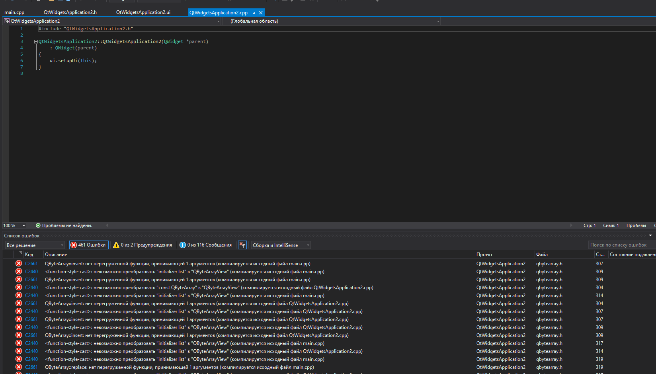656x374 pixels.
Task: Toggle the '0 из 116 Сообщения' messages filter
Action: pos(205,245)
